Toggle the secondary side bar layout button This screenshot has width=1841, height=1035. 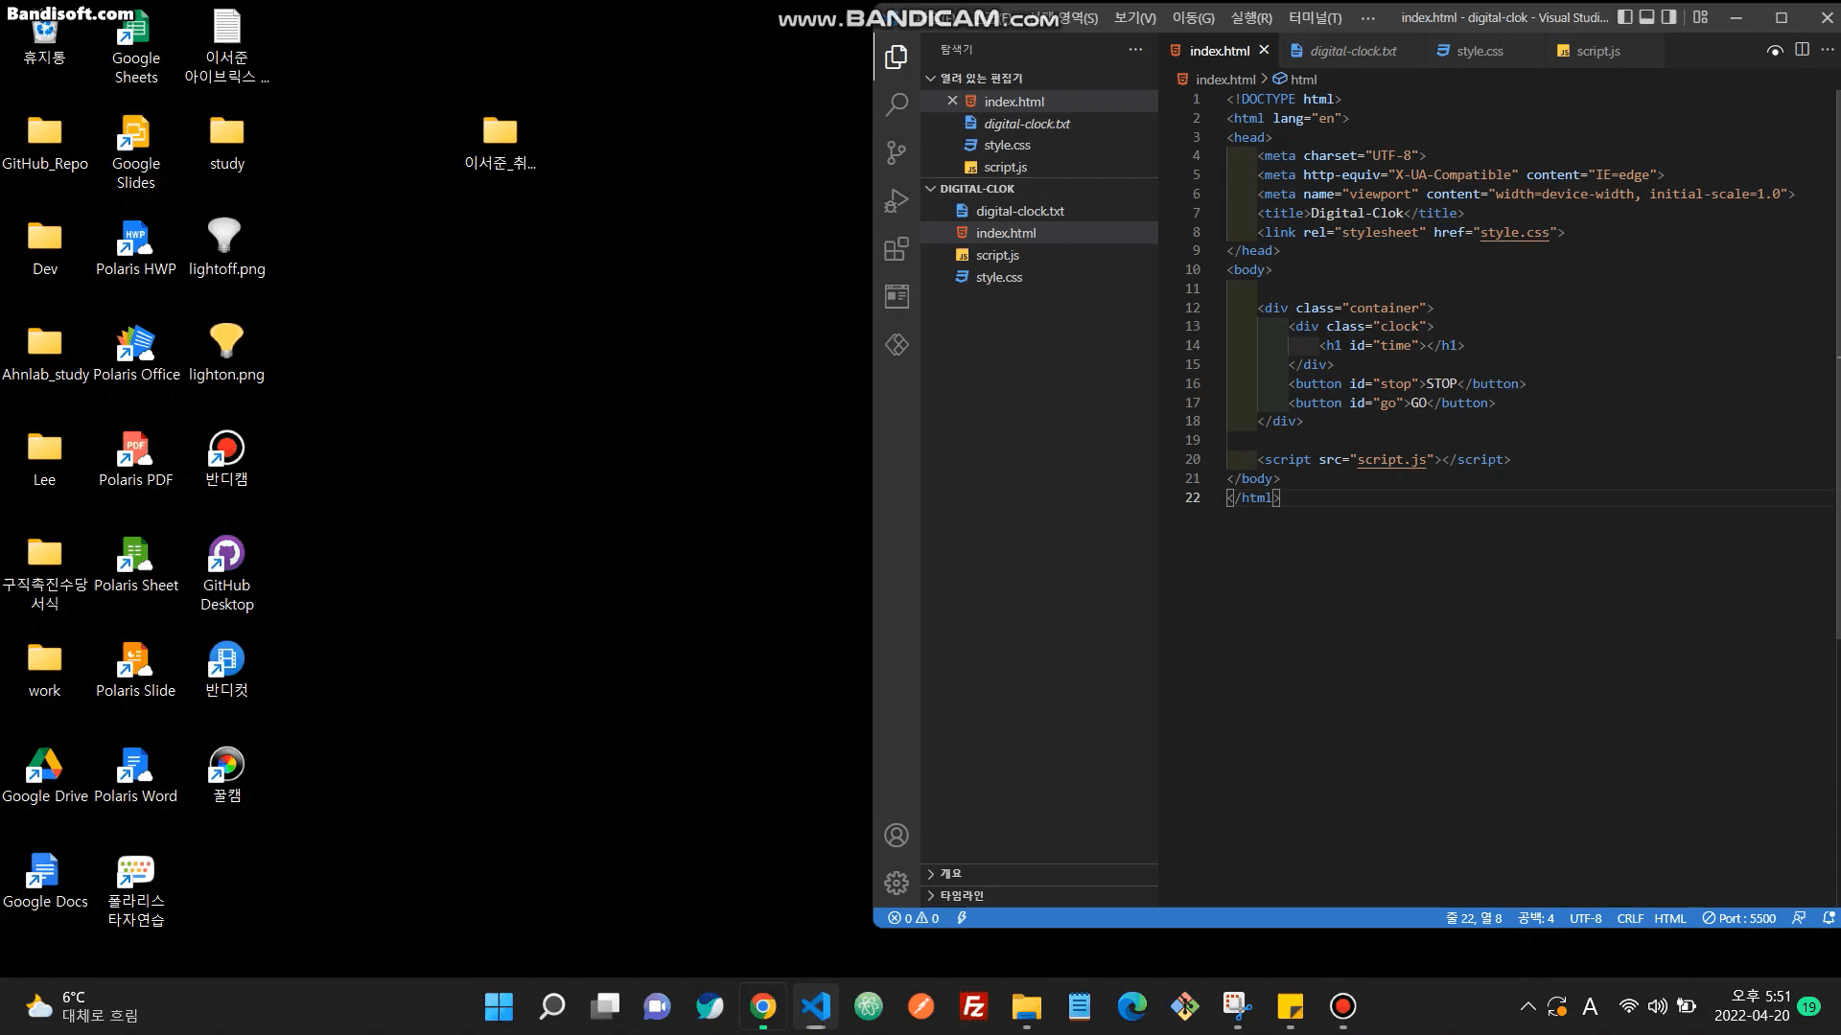(x=1668, y=17)
